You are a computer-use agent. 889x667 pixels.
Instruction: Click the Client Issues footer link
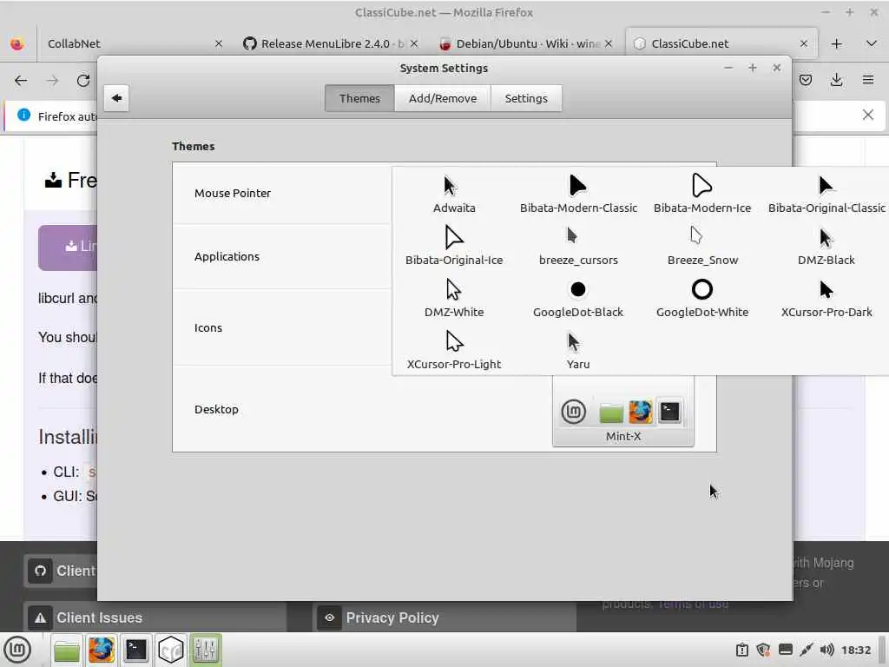(x=155, y=617)
